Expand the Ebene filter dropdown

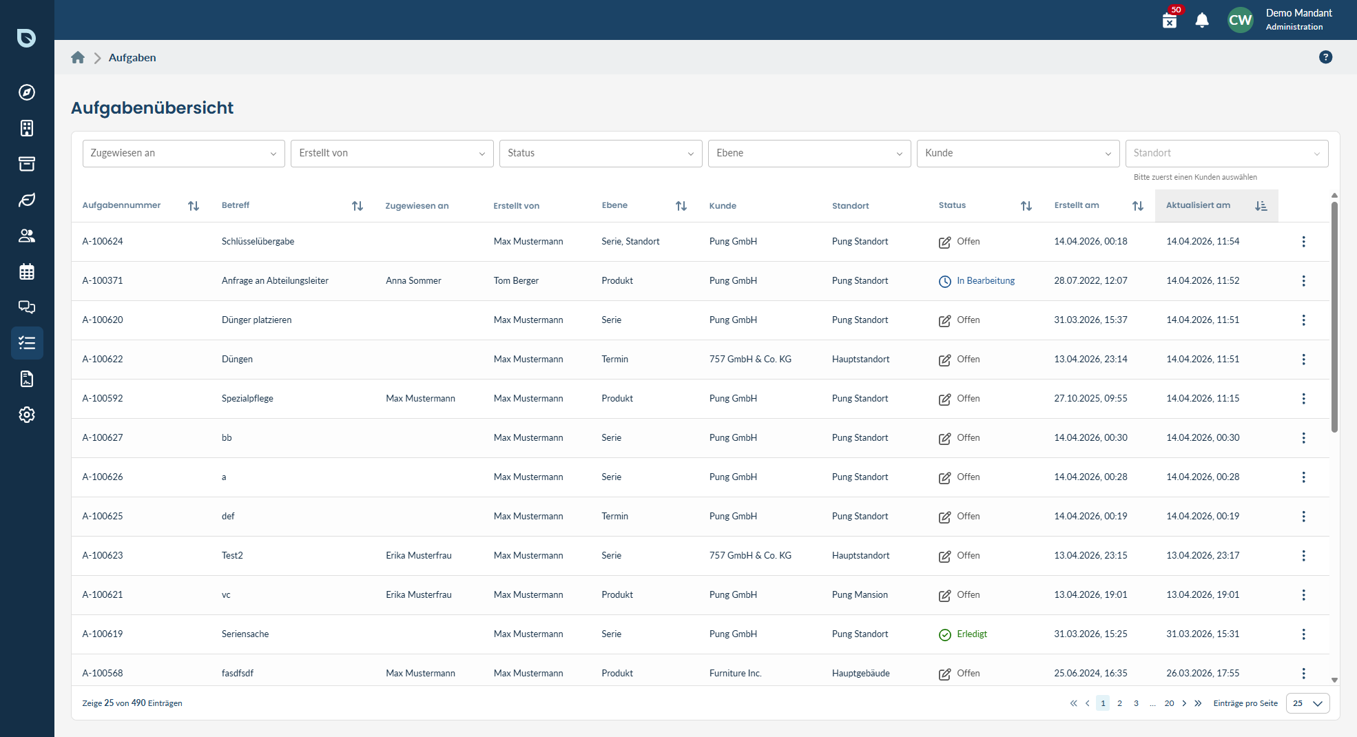point(809,154)
